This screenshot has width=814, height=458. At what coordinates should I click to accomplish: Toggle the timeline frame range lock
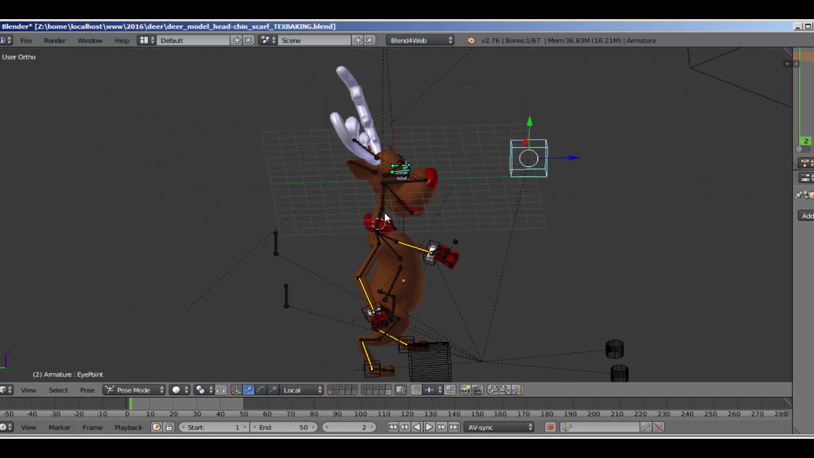click(x=169, y=428)
